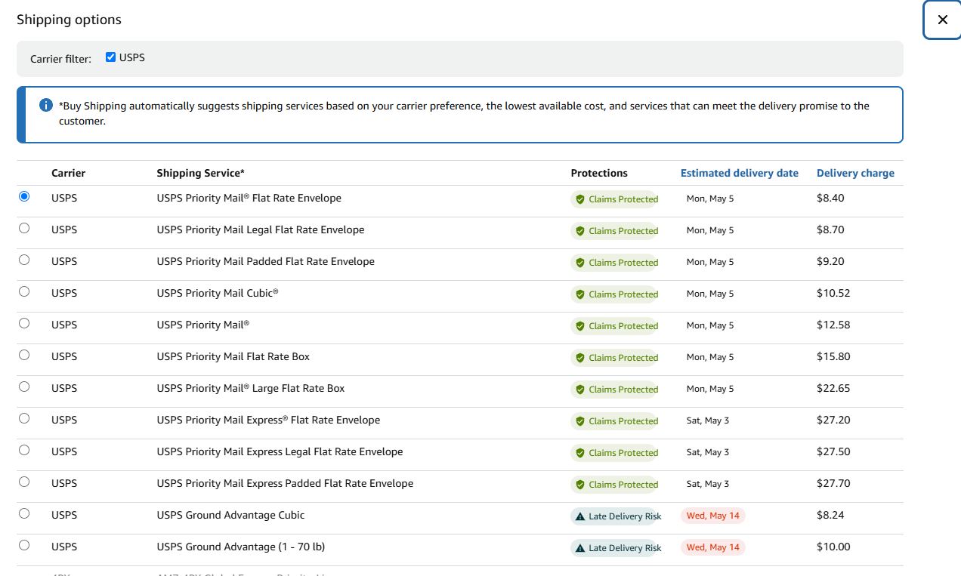Click the $9.20 delivery charge

(830, 261)
